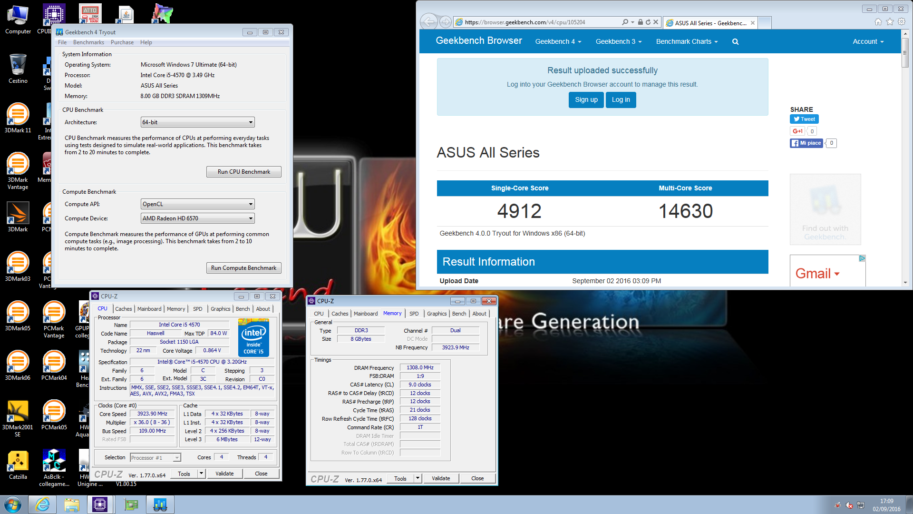Switch to Geekbench taskbar button
913x514 pixels.
click(160, 504)
